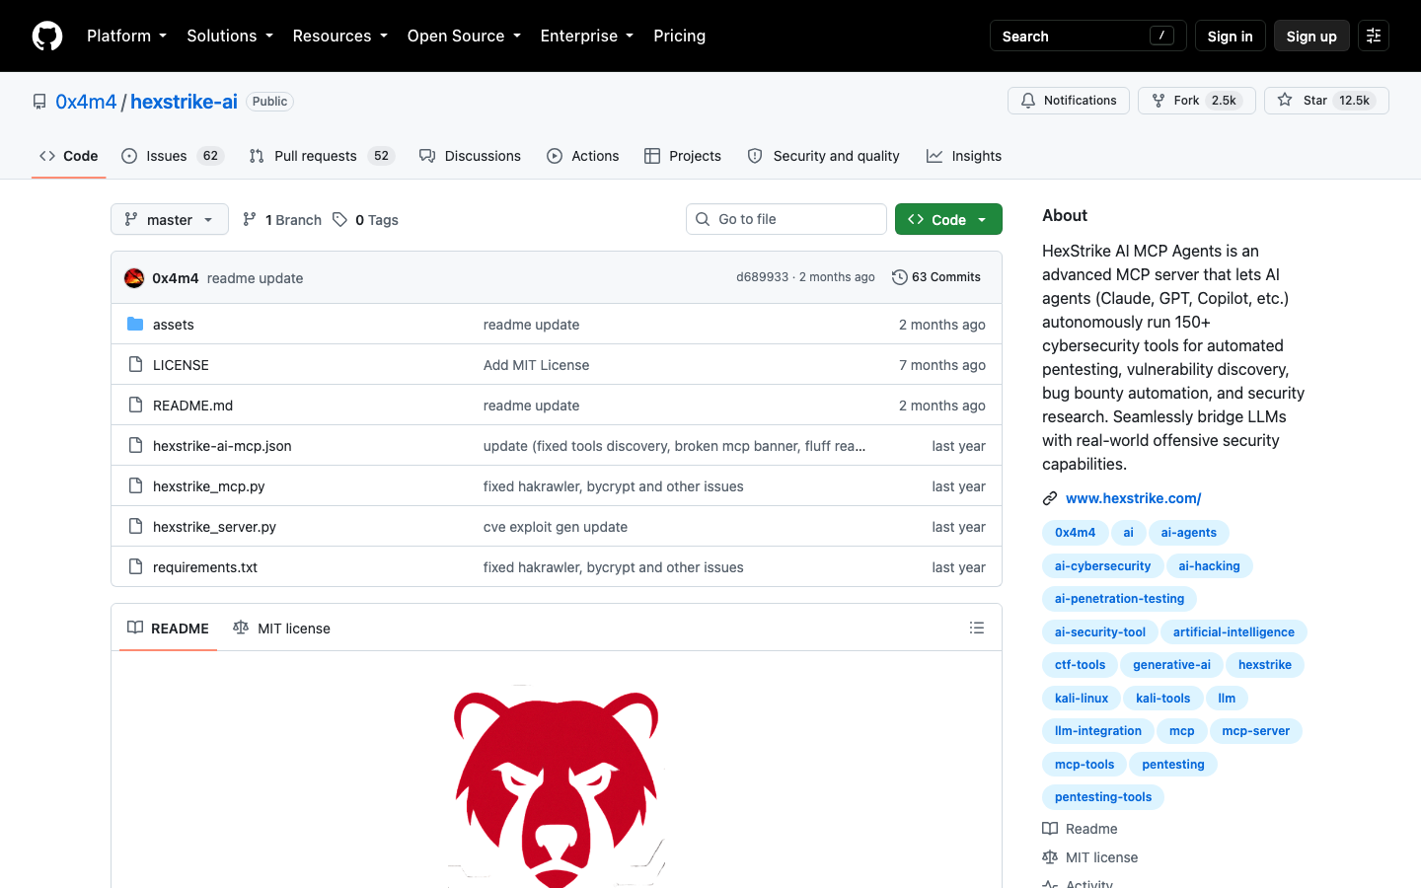This screenshot has width=1421, height=888.
Task: Click the commits history clock icon
Action: 899,277
